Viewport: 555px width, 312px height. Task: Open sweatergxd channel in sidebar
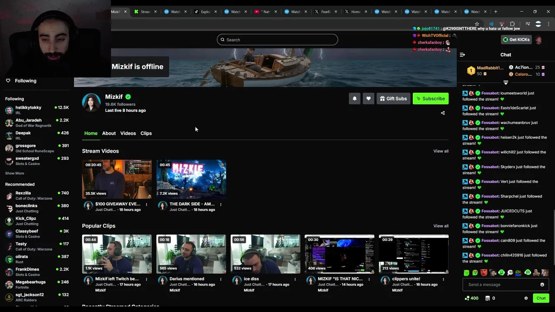(37, 161)
